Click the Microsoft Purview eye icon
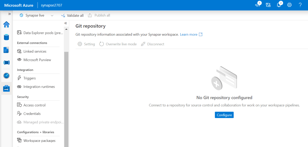The height and width of the screenshot is (147, 308). 19,60
